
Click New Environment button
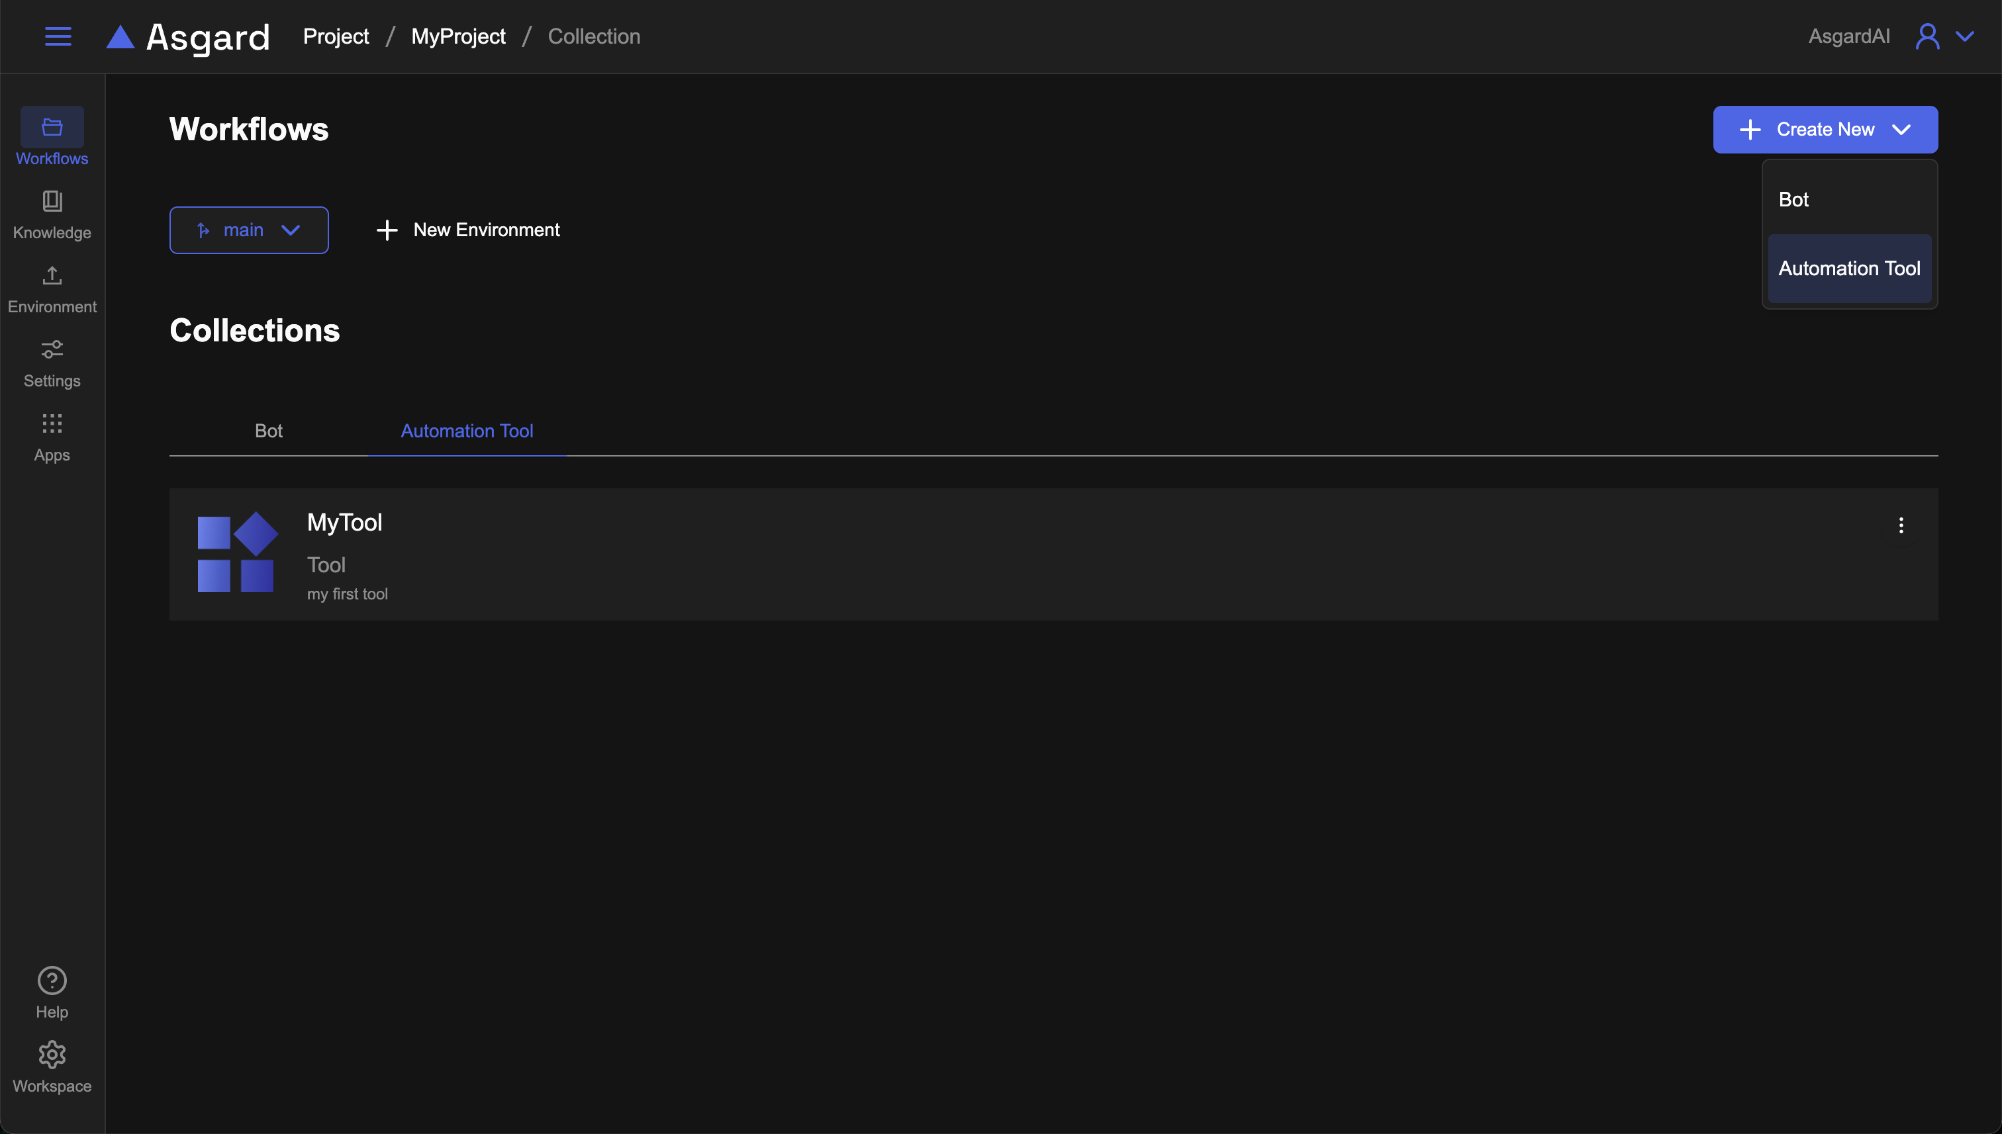467,230
